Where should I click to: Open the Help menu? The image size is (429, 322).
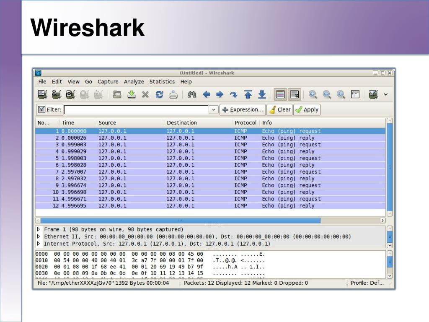coord(186,82)
